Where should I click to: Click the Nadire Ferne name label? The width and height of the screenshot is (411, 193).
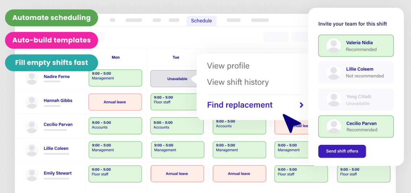(56, 76)
